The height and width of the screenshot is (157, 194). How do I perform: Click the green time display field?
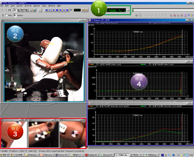(x=116, y=11)
